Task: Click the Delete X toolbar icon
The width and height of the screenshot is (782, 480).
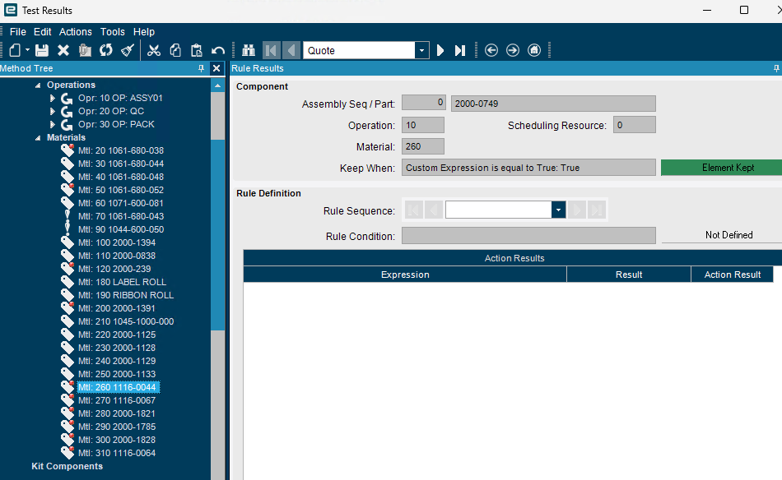Action: coord(63,50)
